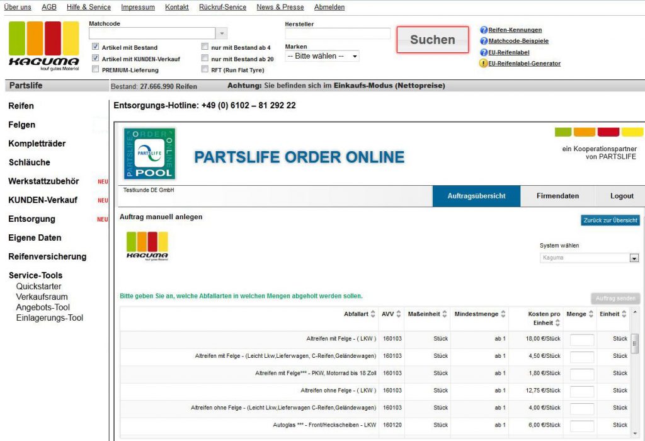Viewport: 645px width, 441px height.
Task: Toggle Artikel mit KUNDEN-Verkauf checkbox
Action: (x=96, y=58)
